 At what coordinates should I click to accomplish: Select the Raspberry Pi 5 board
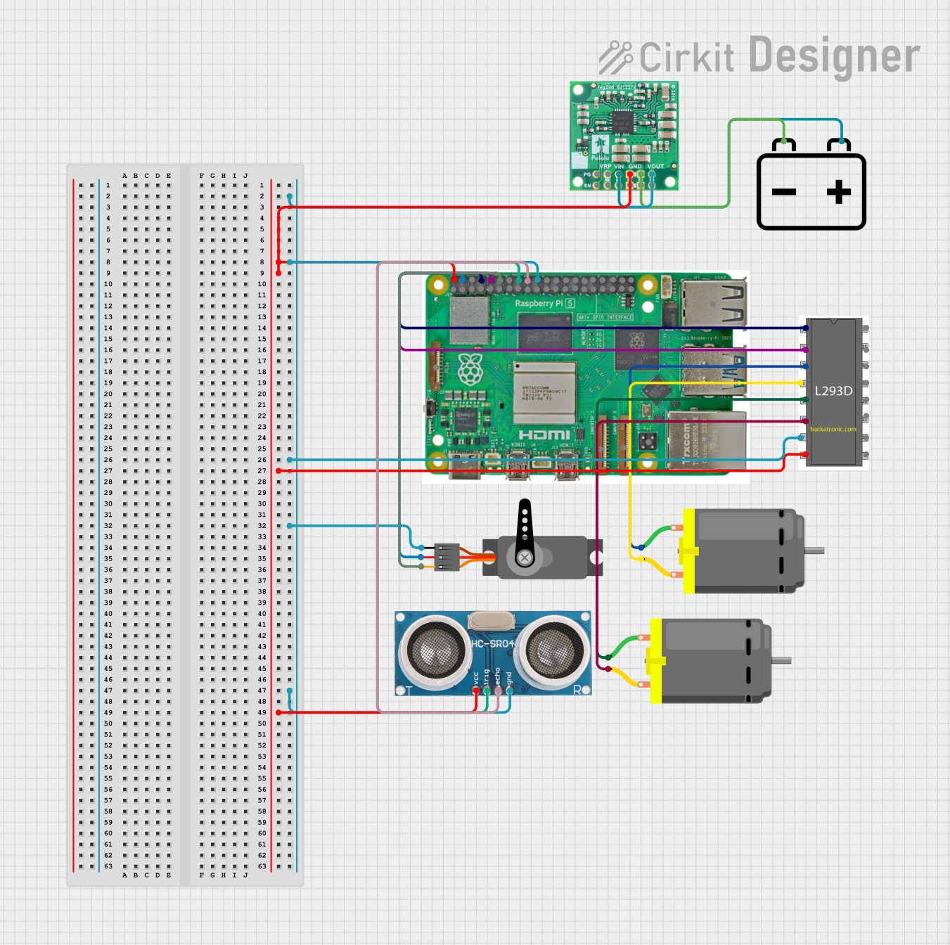(586, 376)
